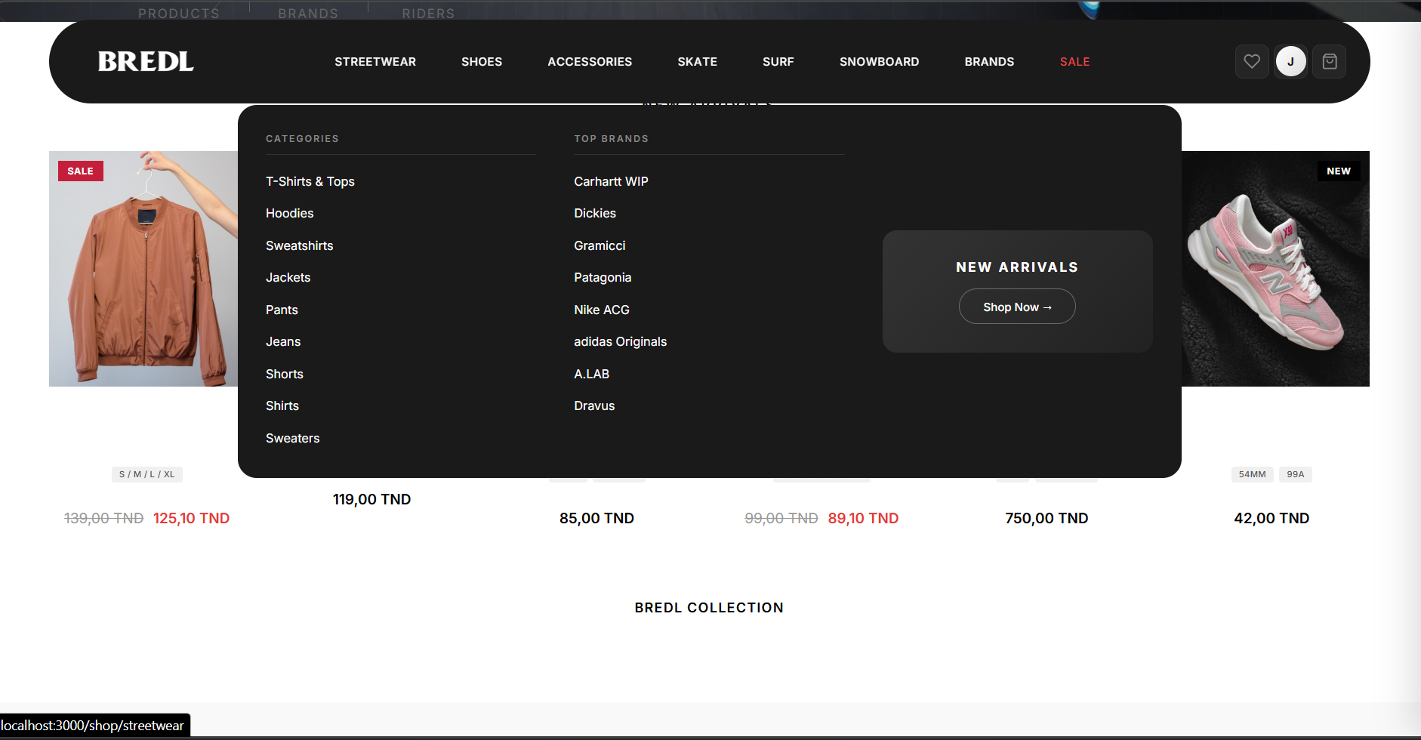Select Sweatshirts category link
This screenshot has height=740, width=1421.
point(300,246)
